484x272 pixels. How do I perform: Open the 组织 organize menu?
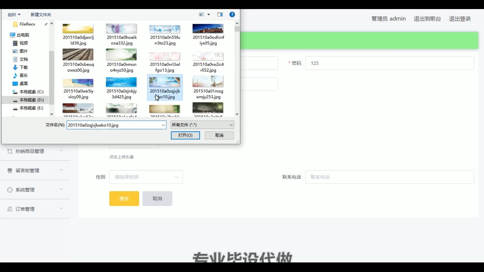14,15
